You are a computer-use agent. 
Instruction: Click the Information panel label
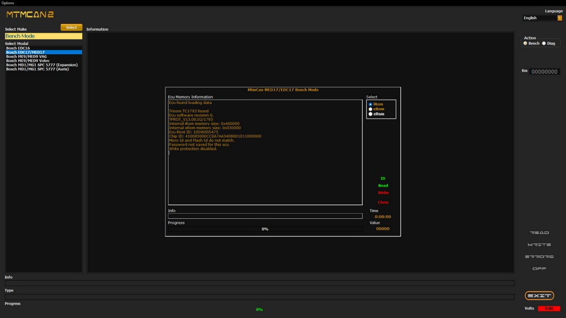[x=97, y=29]
